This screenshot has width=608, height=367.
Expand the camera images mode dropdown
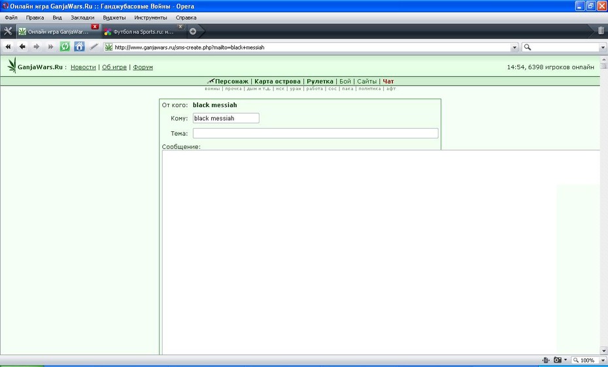[x=566, y=360]
